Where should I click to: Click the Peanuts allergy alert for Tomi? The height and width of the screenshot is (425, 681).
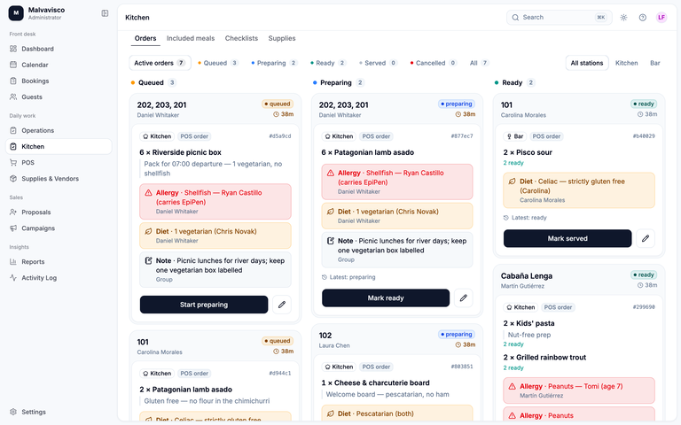[579, 390]
